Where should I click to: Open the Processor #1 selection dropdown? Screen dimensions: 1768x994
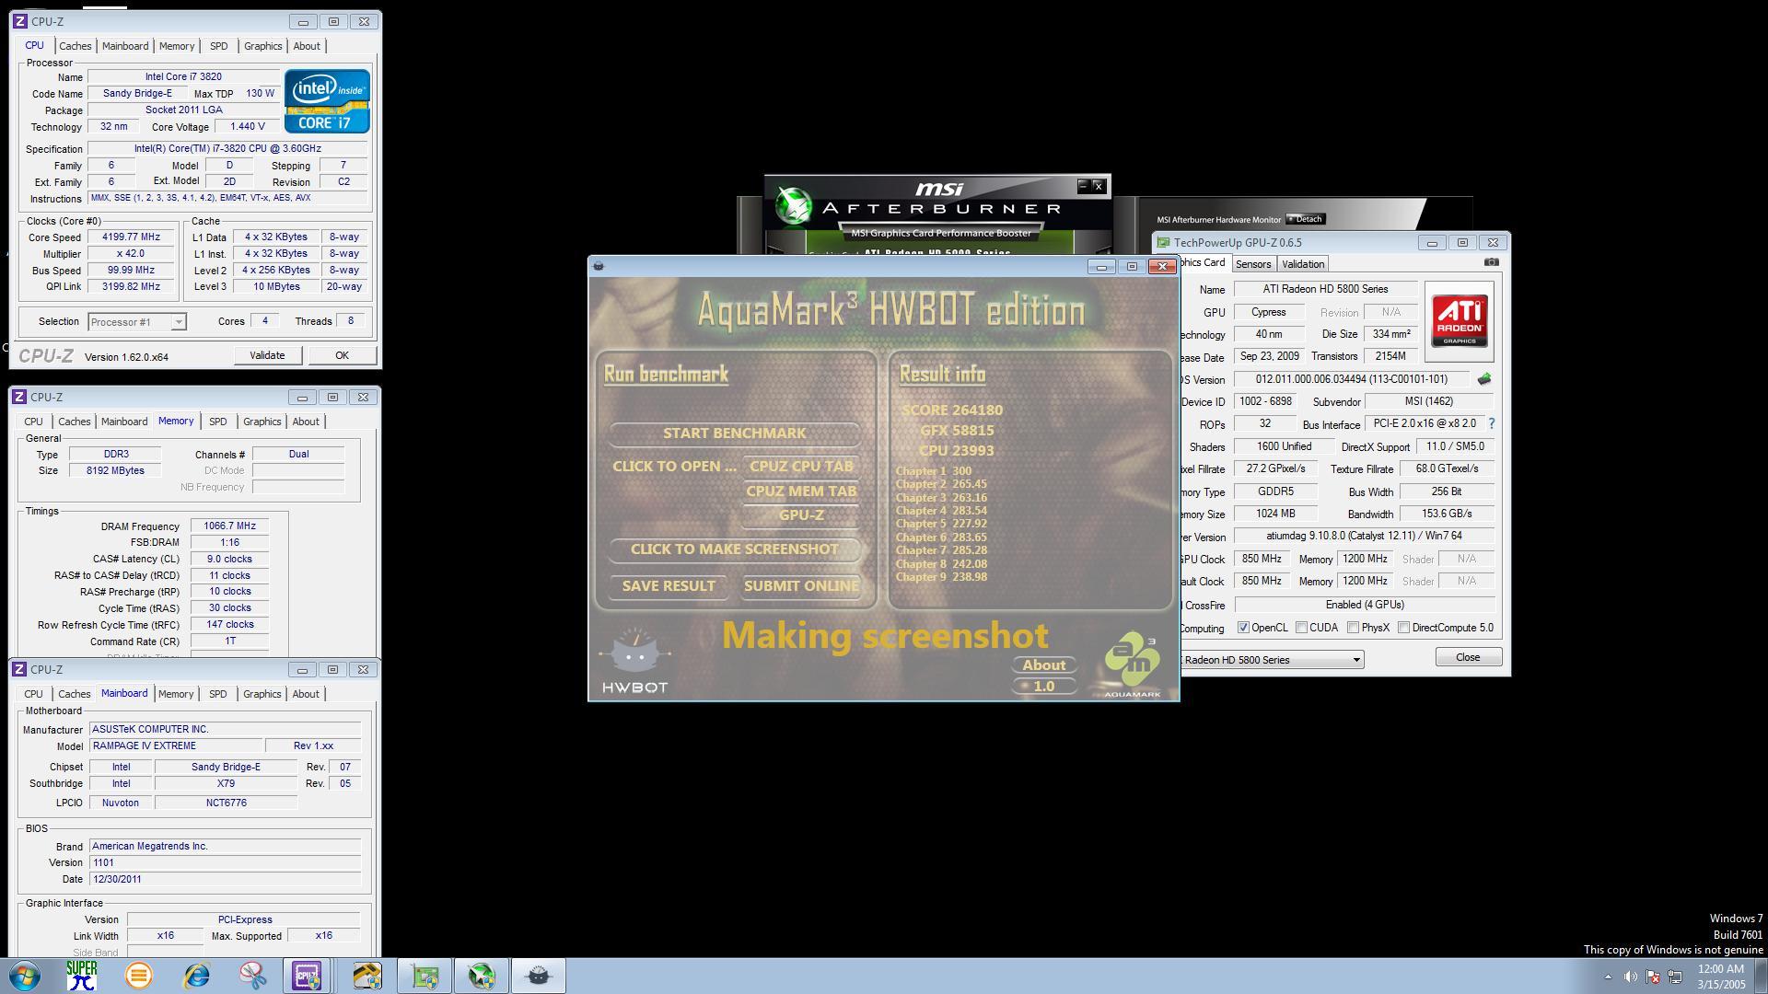tap(137, 322)
